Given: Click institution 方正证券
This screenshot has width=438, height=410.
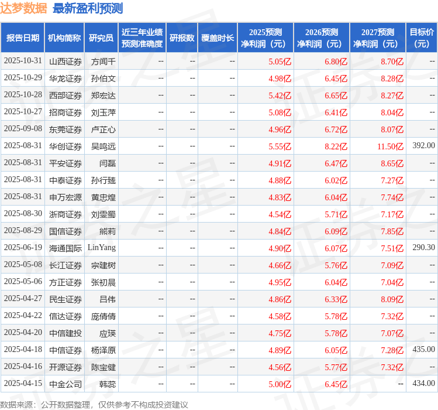Looking at the screenshot, I should [65, 283].
